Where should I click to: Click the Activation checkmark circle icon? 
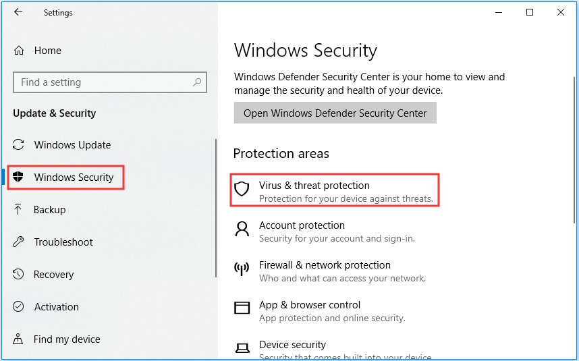pyautogui.click(x=19, y=307)
